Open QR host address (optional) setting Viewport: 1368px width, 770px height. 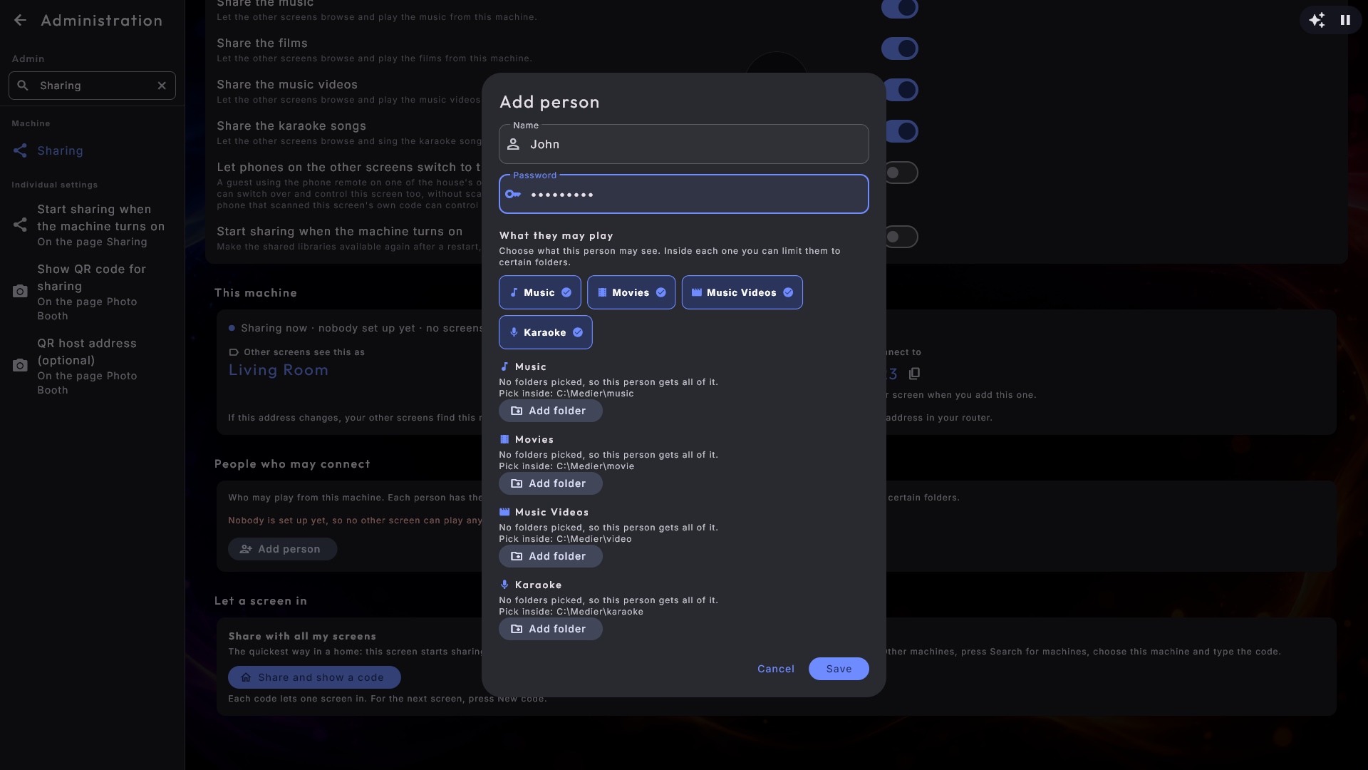92,366
